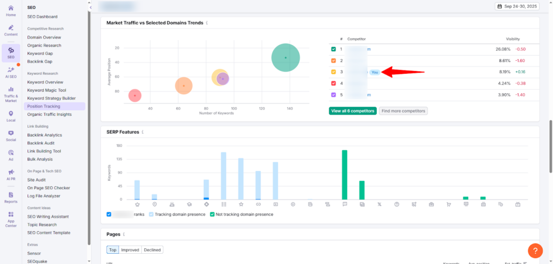
Task: Select the AI SEO sidebar icon
Action: point(11,73)
